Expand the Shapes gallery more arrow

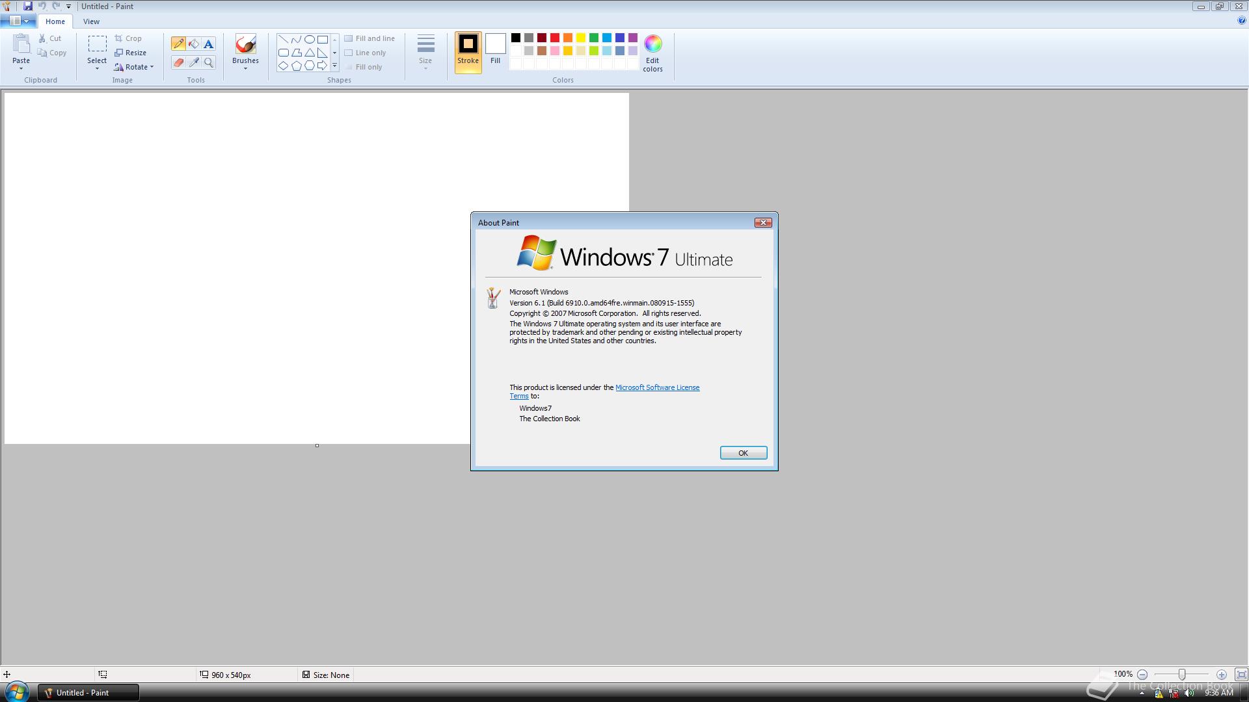coord(334,66)
